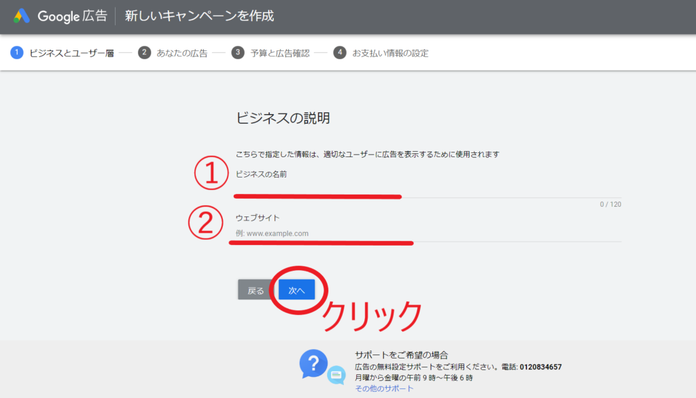696x398 pixels.
Task: Click the サポートをご希望の場合 text
Action: [x=401, y=355]
